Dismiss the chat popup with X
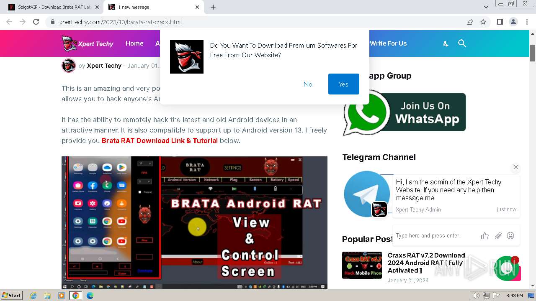Image resolution: width=536 pixels, height=301 pixels. click(x=516, y=167)
